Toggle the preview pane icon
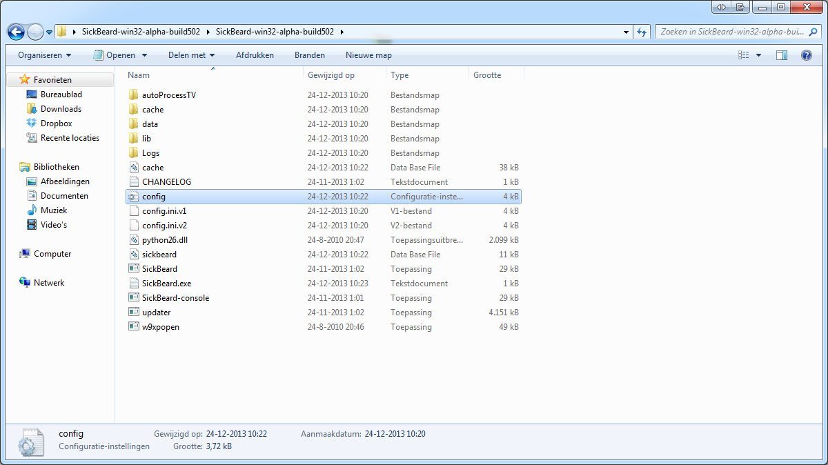The image size is (828, 465). (782, 55)
